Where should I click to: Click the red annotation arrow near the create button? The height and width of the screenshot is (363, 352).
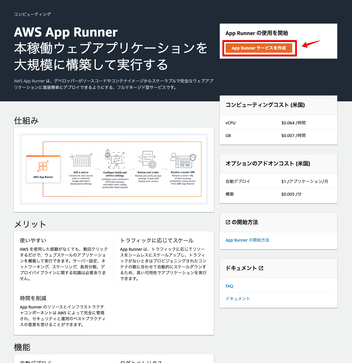click(x=311, y=44)
